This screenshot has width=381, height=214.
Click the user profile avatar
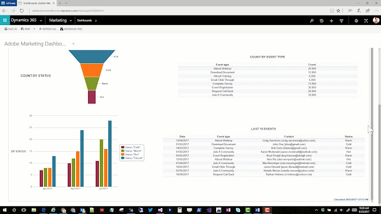[376, 20]
